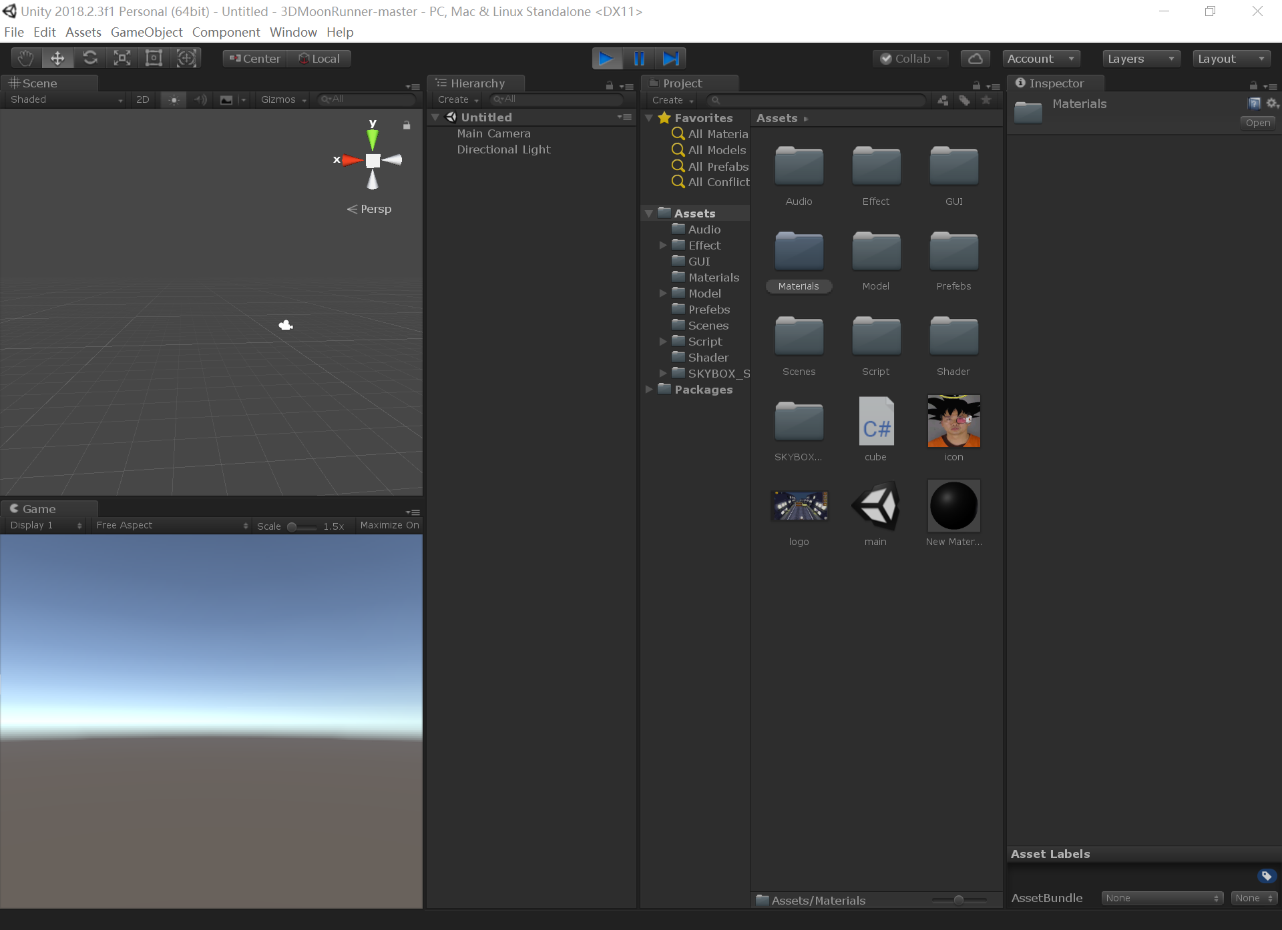Select the cube C# script asset
This screenshot has height=930, width=1282.
pyautogui.click(x=875, y=430)
